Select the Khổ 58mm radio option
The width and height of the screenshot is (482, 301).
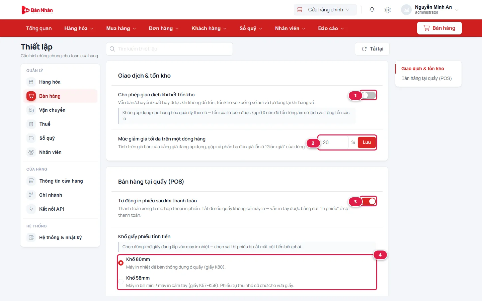tap(121, 282)
